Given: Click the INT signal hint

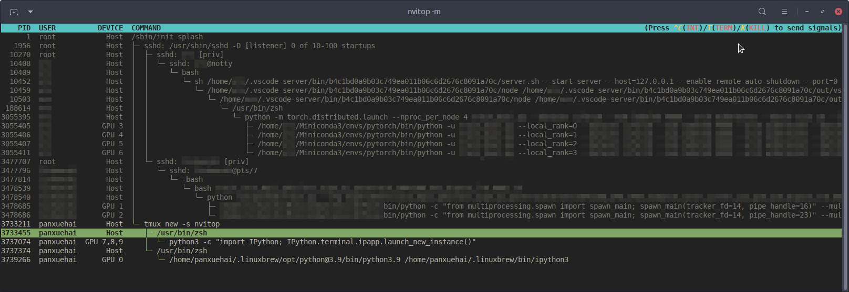Looking at the screenshot, I should coord(692,28).
